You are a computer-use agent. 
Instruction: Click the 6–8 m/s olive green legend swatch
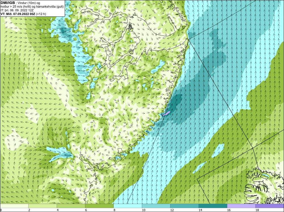(x=99, y=206)
